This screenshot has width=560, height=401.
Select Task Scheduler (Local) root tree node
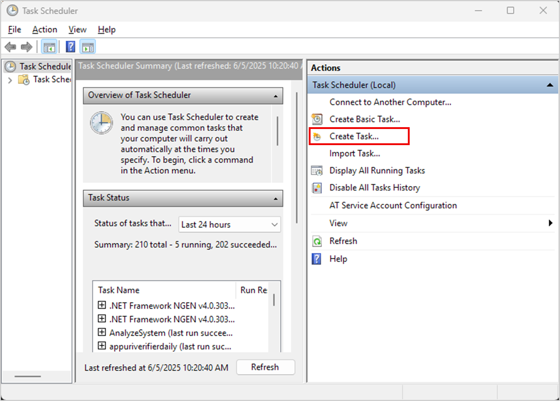point(38,67)
